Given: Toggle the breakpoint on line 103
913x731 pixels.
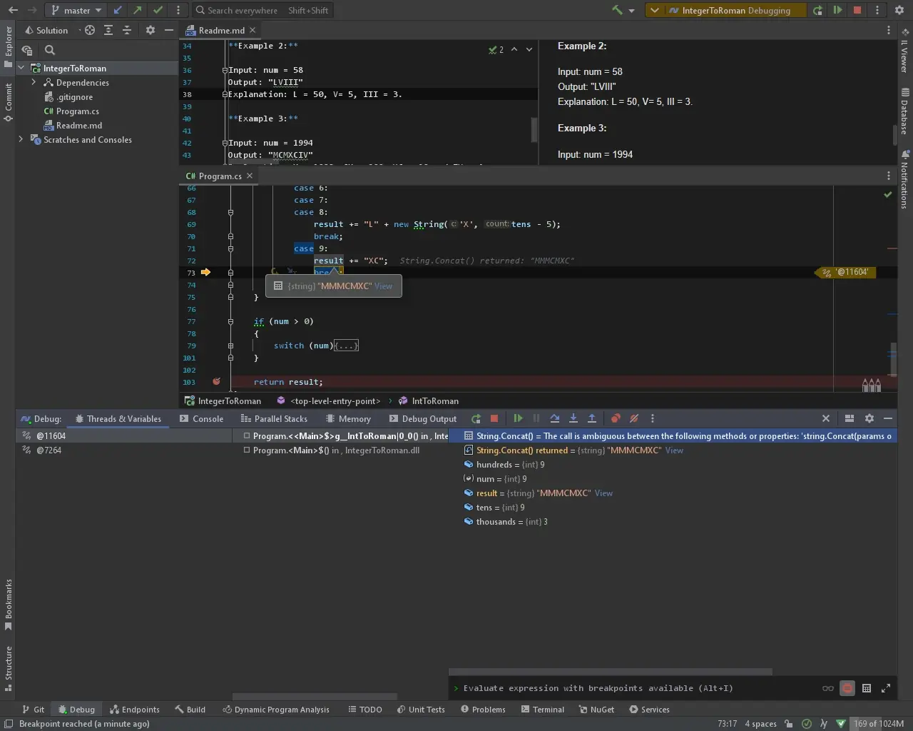Looking at the screenshot, I should (216, 382).
